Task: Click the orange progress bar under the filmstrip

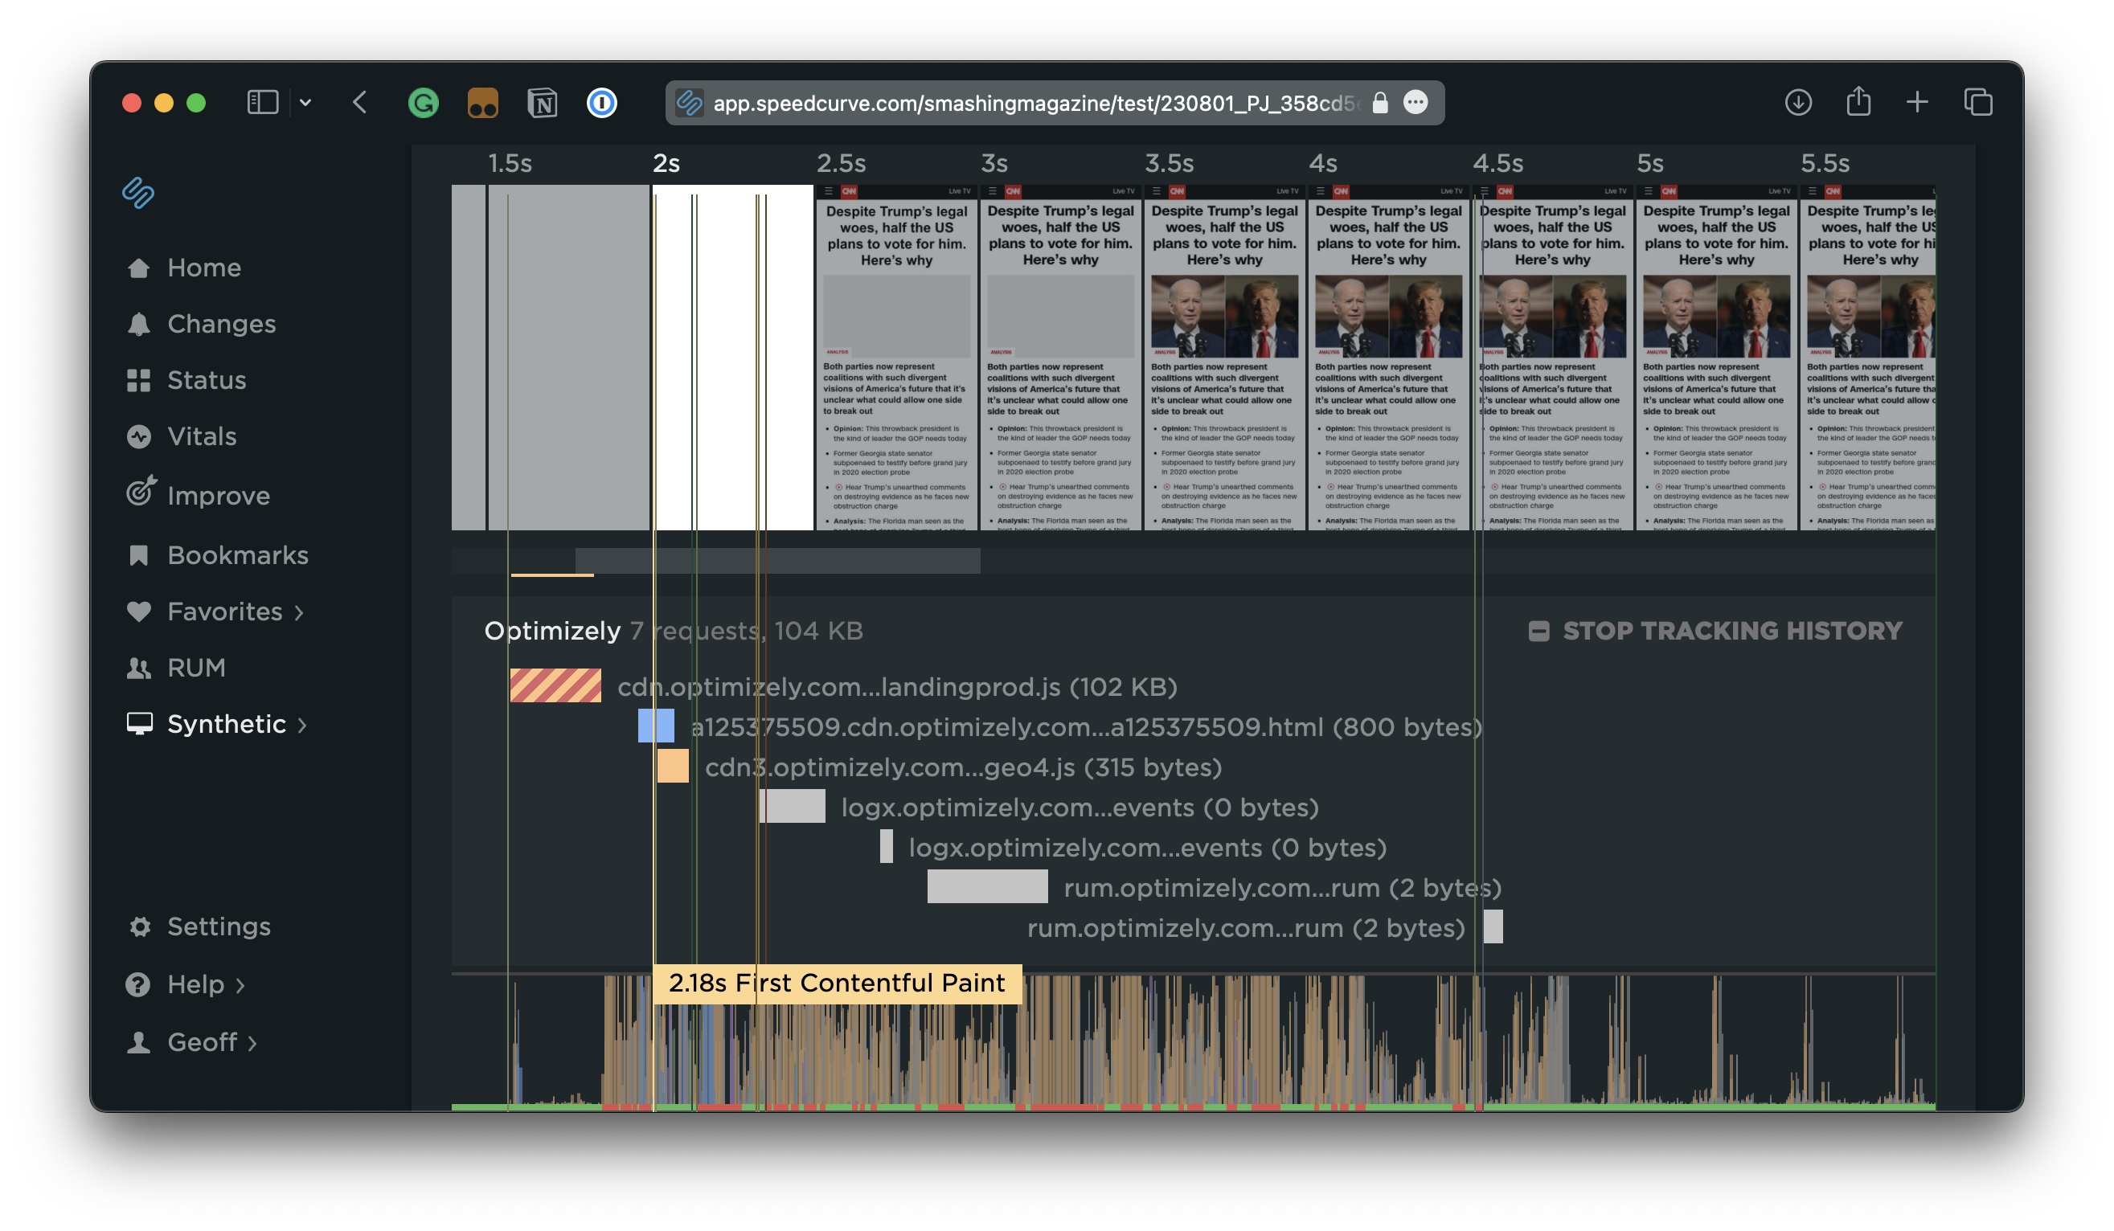Action: (551, 575)
